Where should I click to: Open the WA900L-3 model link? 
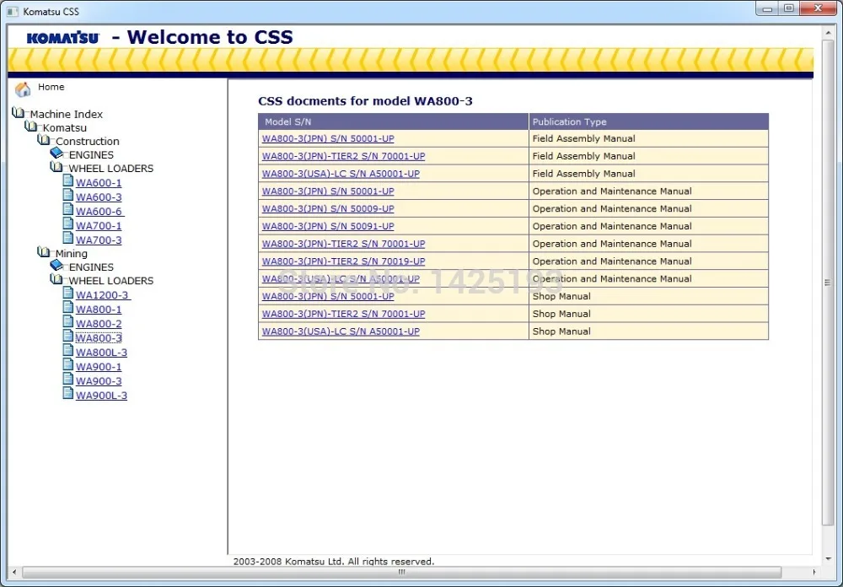(x=102, y=396)
